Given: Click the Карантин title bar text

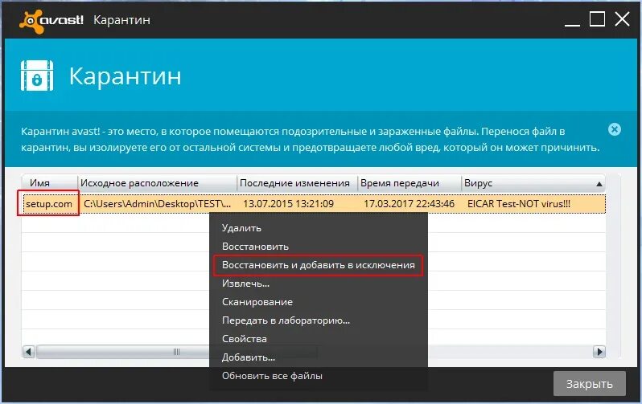Looking at the screenshot, I should click(x=121, y=20).
